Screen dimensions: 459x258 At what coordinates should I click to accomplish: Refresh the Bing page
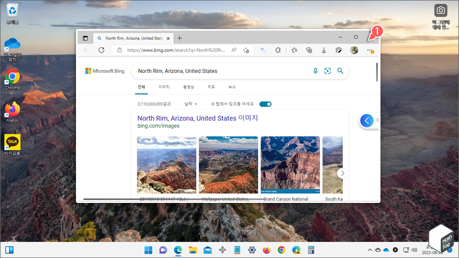(101, 50)
